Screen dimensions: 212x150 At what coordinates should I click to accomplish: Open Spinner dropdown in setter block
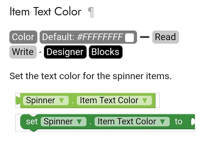click(63, 122)
